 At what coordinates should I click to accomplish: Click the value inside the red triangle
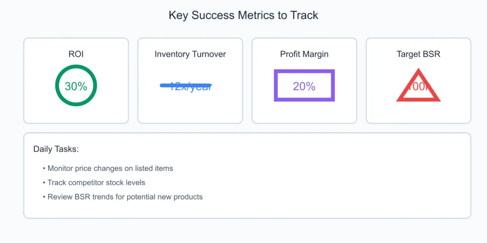coord(419,87)
